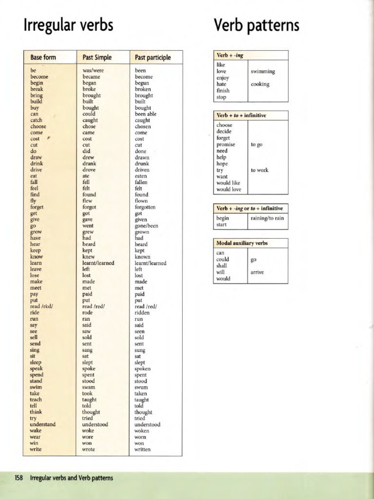Click the page number "158"
374x499 pixels.
point(19,478)
